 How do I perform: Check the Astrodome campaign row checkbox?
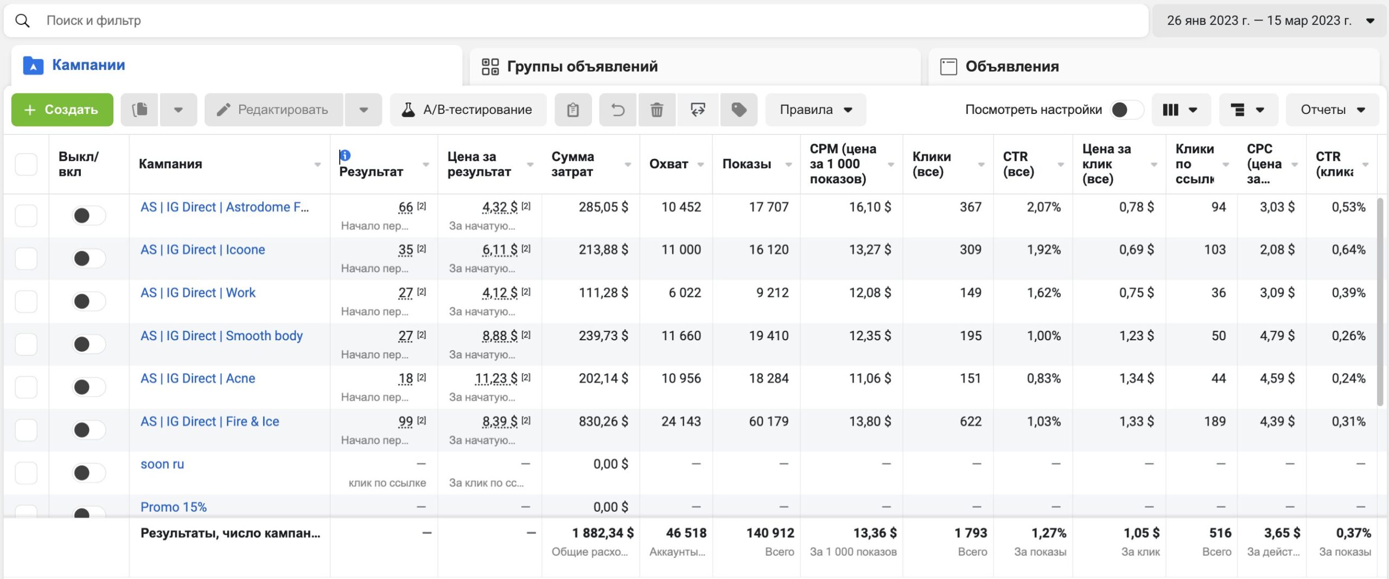26,215
